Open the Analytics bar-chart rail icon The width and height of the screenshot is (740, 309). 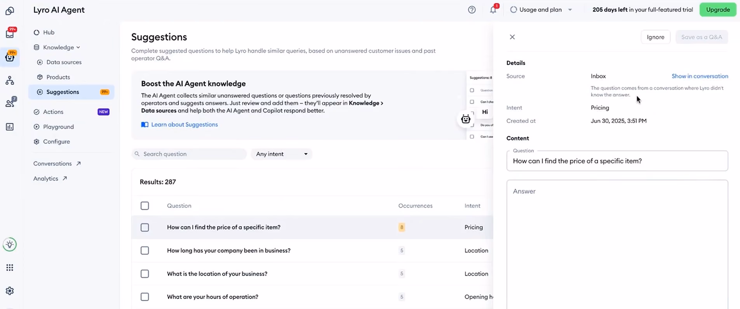coord(10,127)
